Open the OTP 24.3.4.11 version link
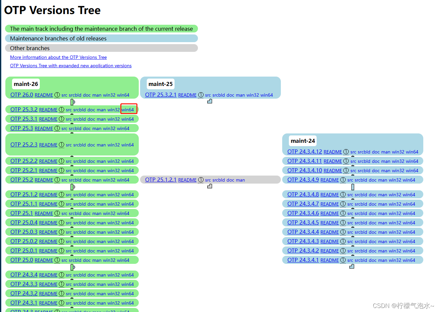Screen dimensions: 439x312 coord(305,161)
